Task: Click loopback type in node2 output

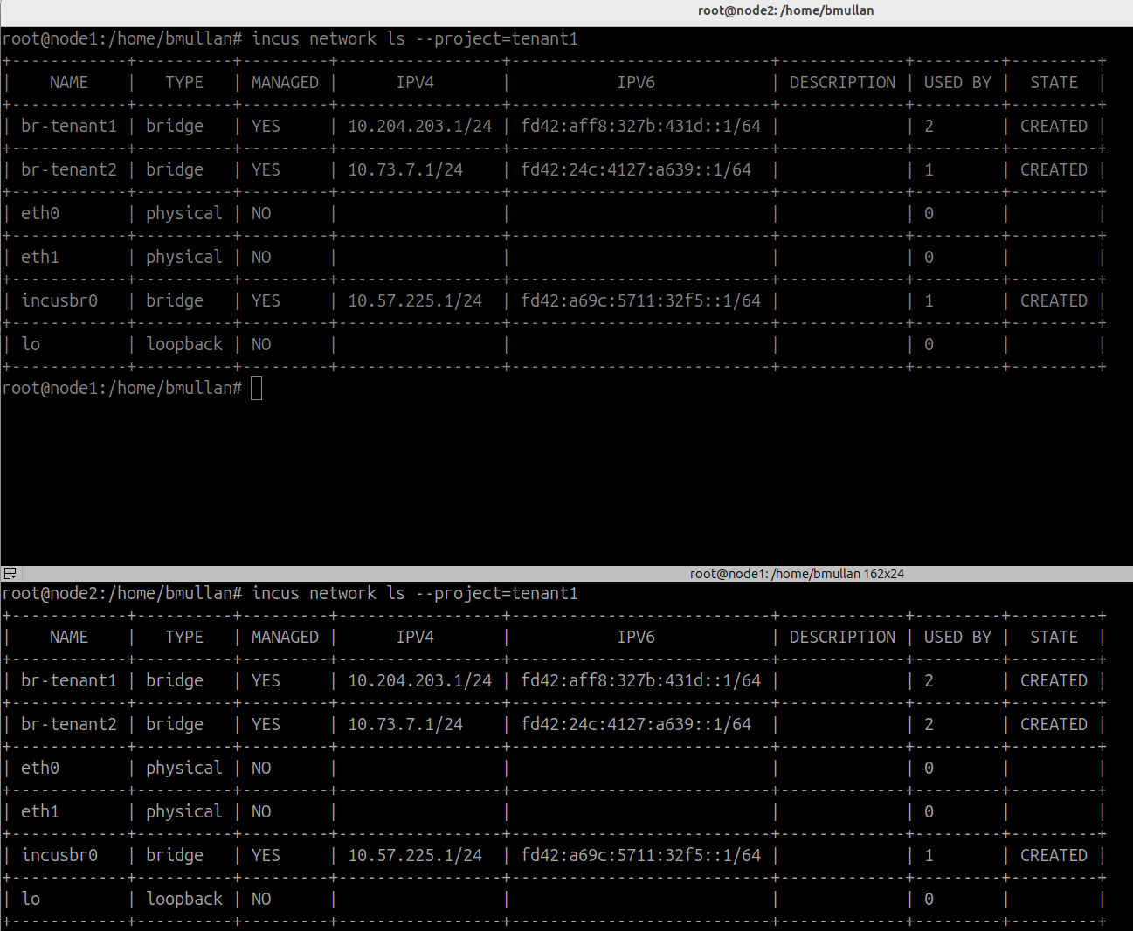Action: tap(184, 899)
